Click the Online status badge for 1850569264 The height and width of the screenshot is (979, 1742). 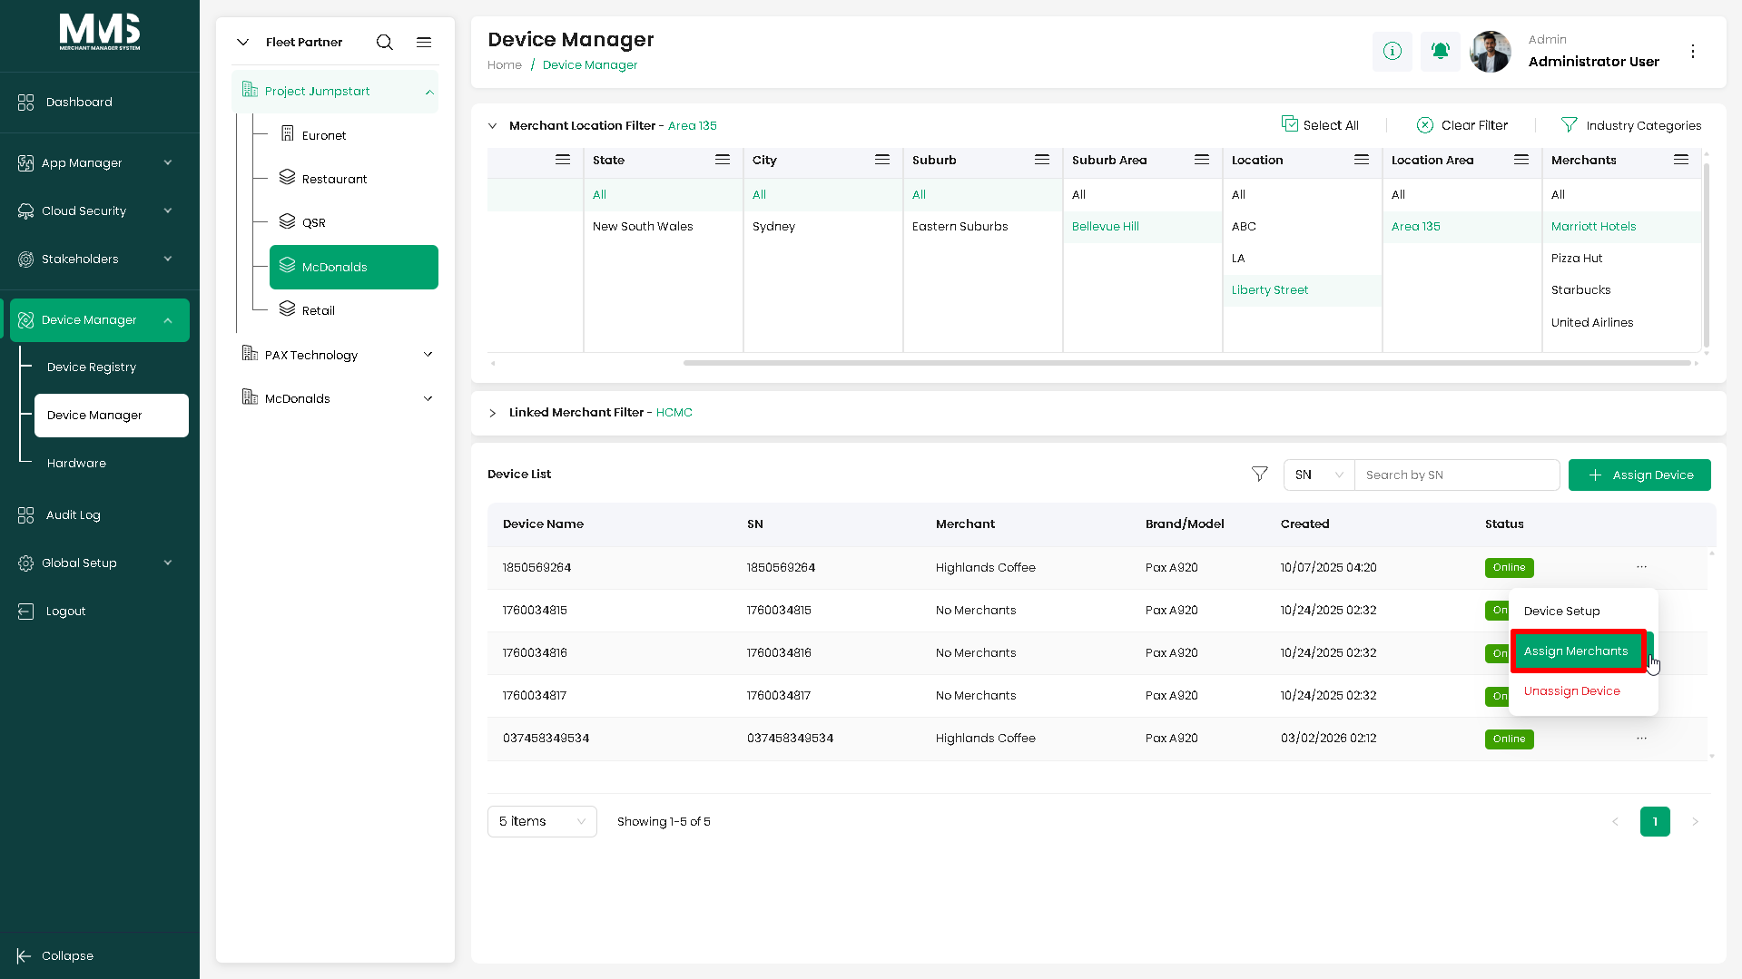point(1509,567)
